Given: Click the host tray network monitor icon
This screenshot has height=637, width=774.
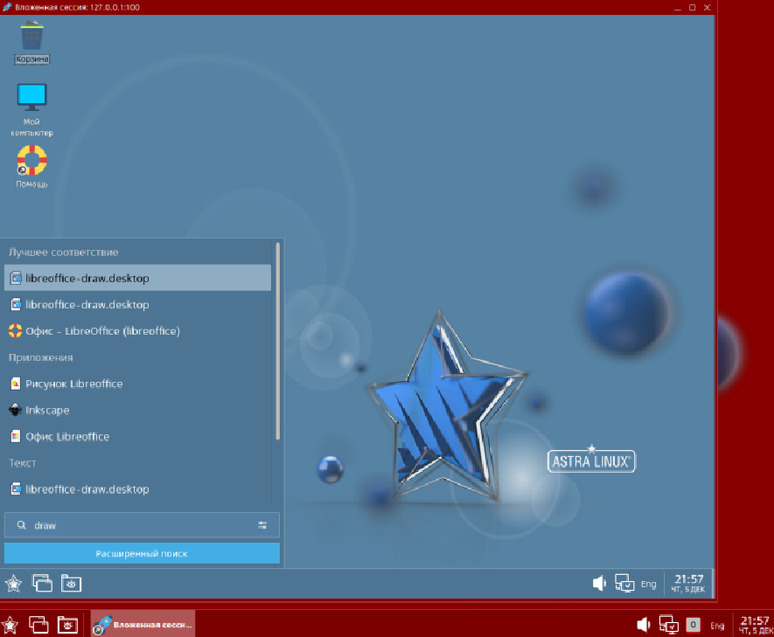Looking at the screenshot, I should [669, 625].
